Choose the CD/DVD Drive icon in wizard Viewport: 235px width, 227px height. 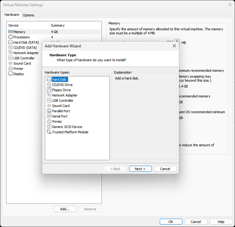pyautogui.click(x=49, y=85)
